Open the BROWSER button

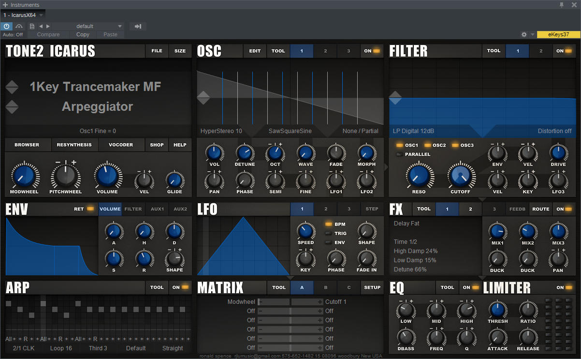click(27, 145)
